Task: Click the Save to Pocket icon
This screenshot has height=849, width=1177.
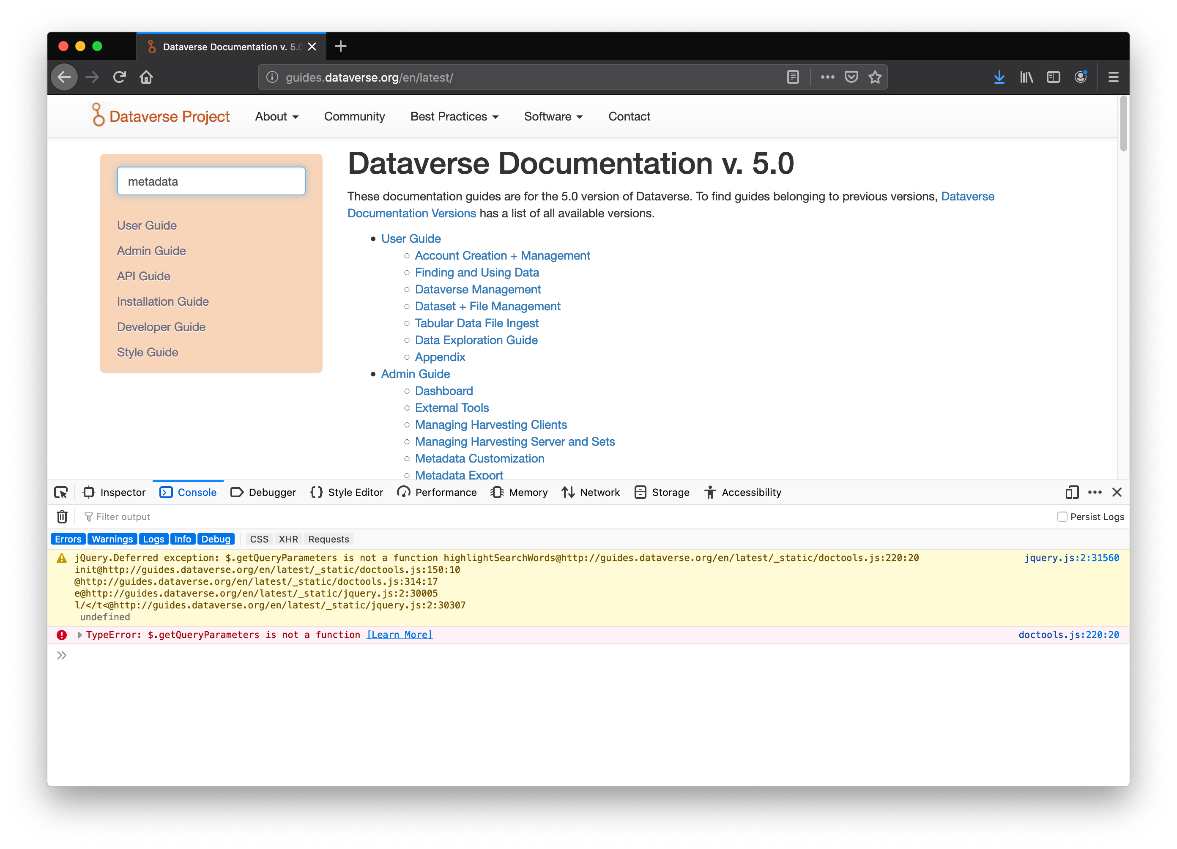Action: 851,77
